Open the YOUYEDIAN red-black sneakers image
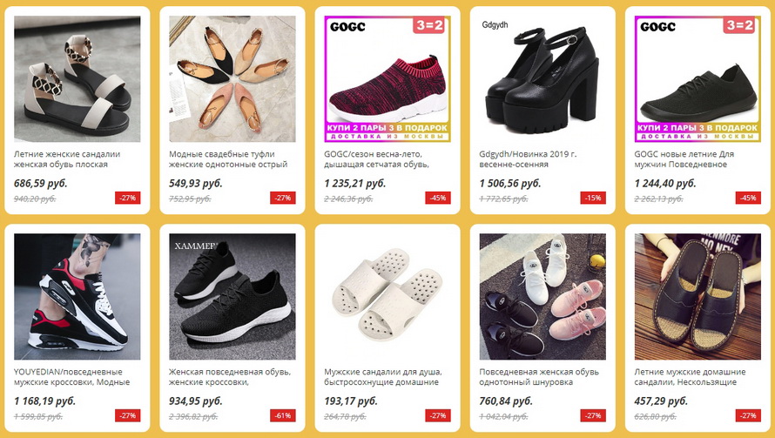 [x=77, y=297]
